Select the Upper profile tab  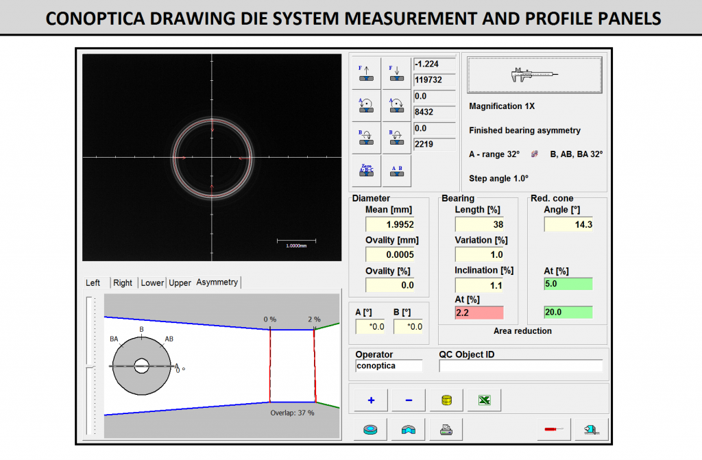180,282
